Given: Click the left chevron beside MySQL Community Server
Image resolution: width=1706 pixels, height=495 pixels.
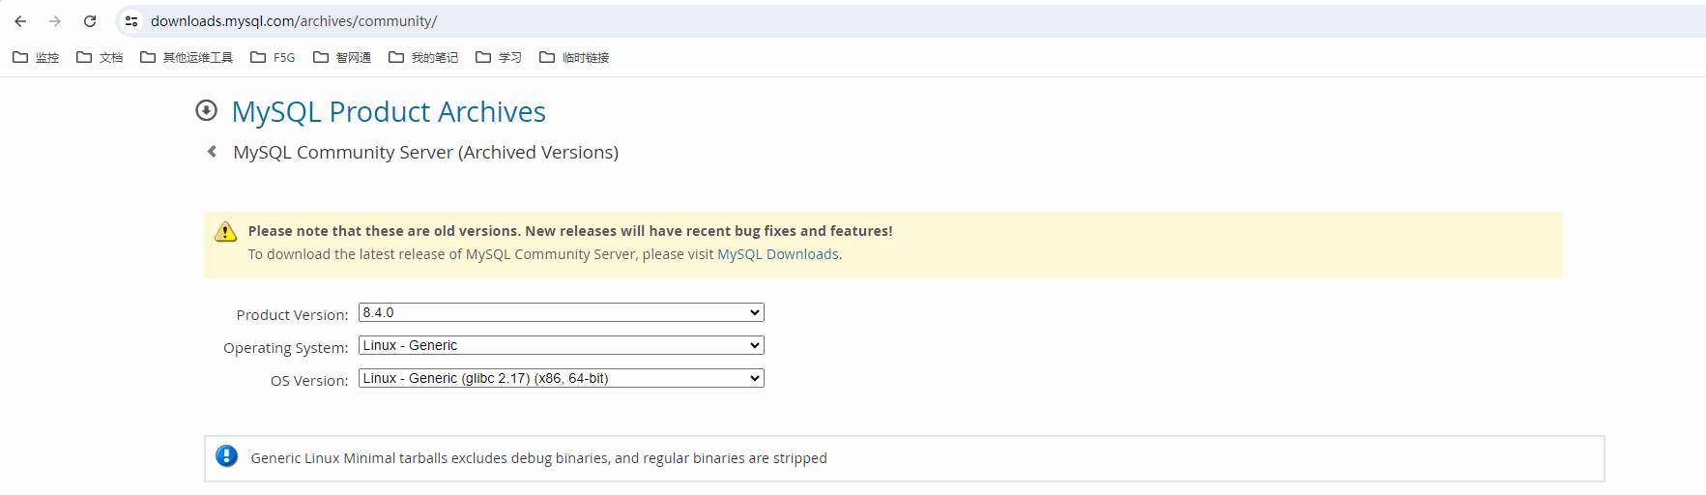Looking at the screenshot, I should tap(212, 152).
